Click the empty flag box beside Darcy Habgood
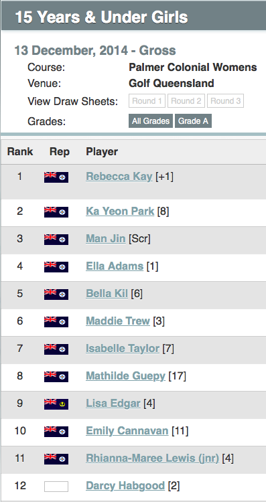 pyautogui.click(x=56, y=487)
